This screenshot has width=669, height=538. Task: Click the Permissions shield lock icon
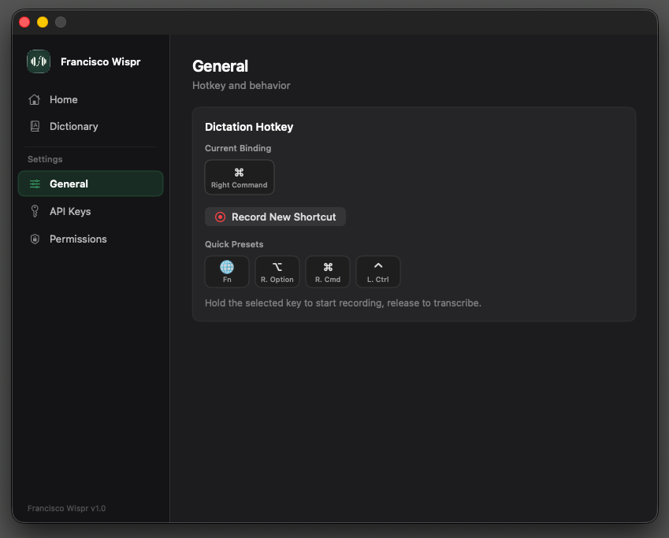pos(34,239)
